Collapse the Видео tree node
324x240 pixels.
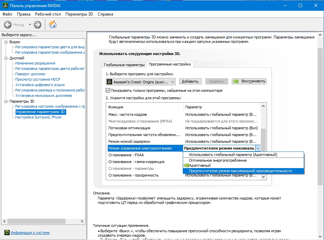click(6, 42)
